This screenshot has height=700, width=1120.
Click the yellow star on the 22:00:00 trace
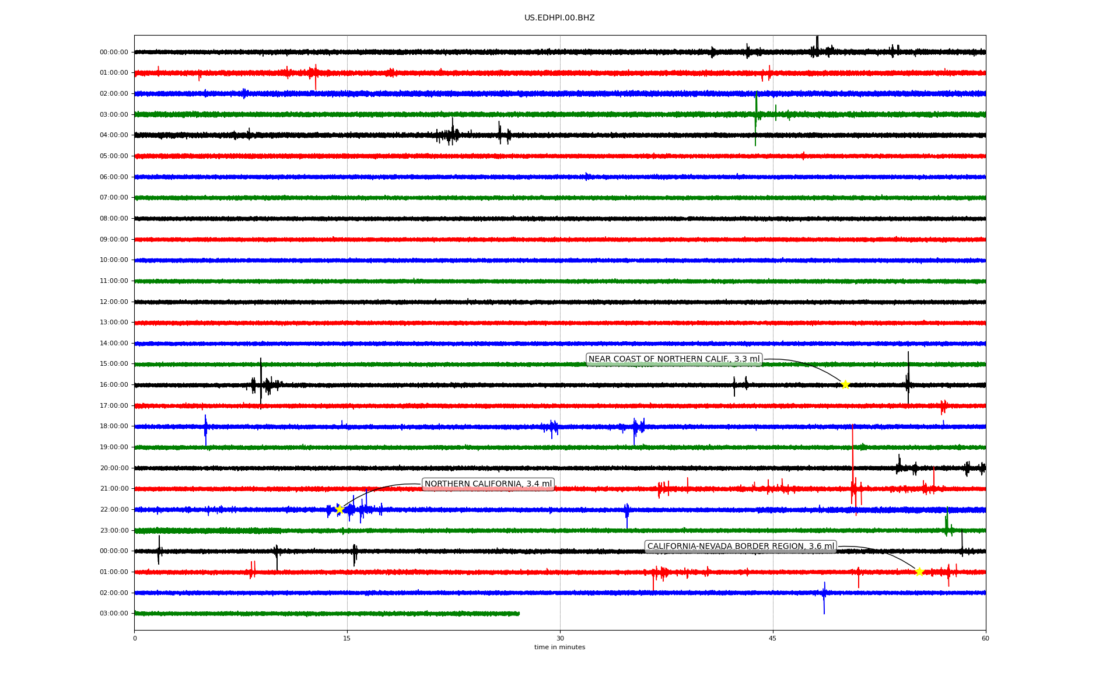(339, 510)
